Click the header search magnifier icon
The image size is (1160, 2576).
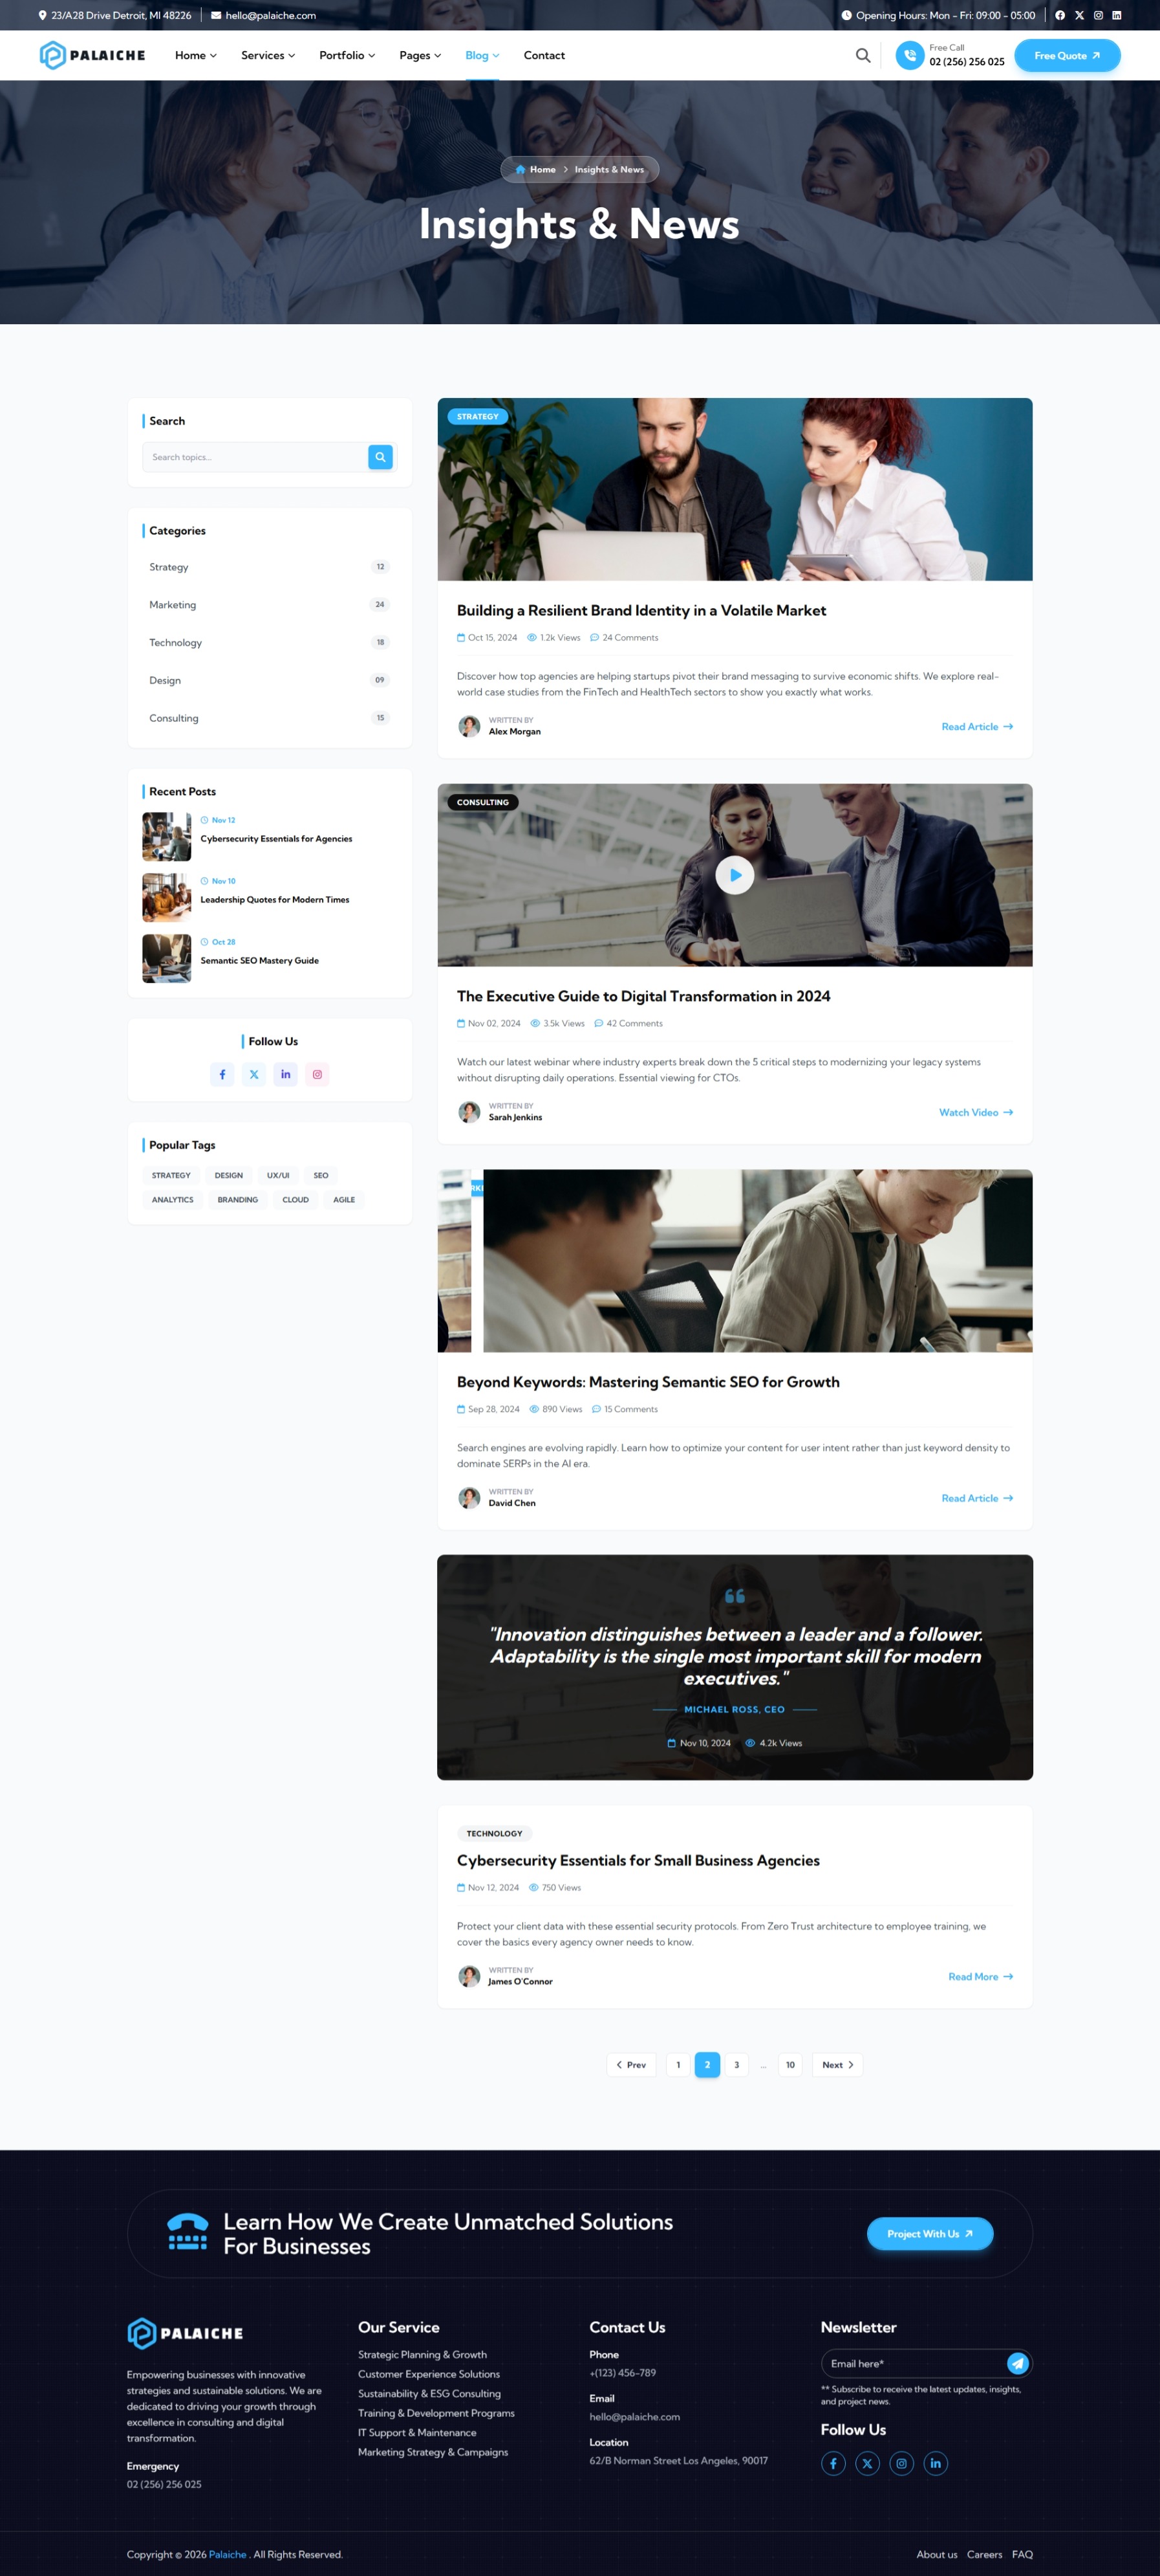tap(863, 55)
